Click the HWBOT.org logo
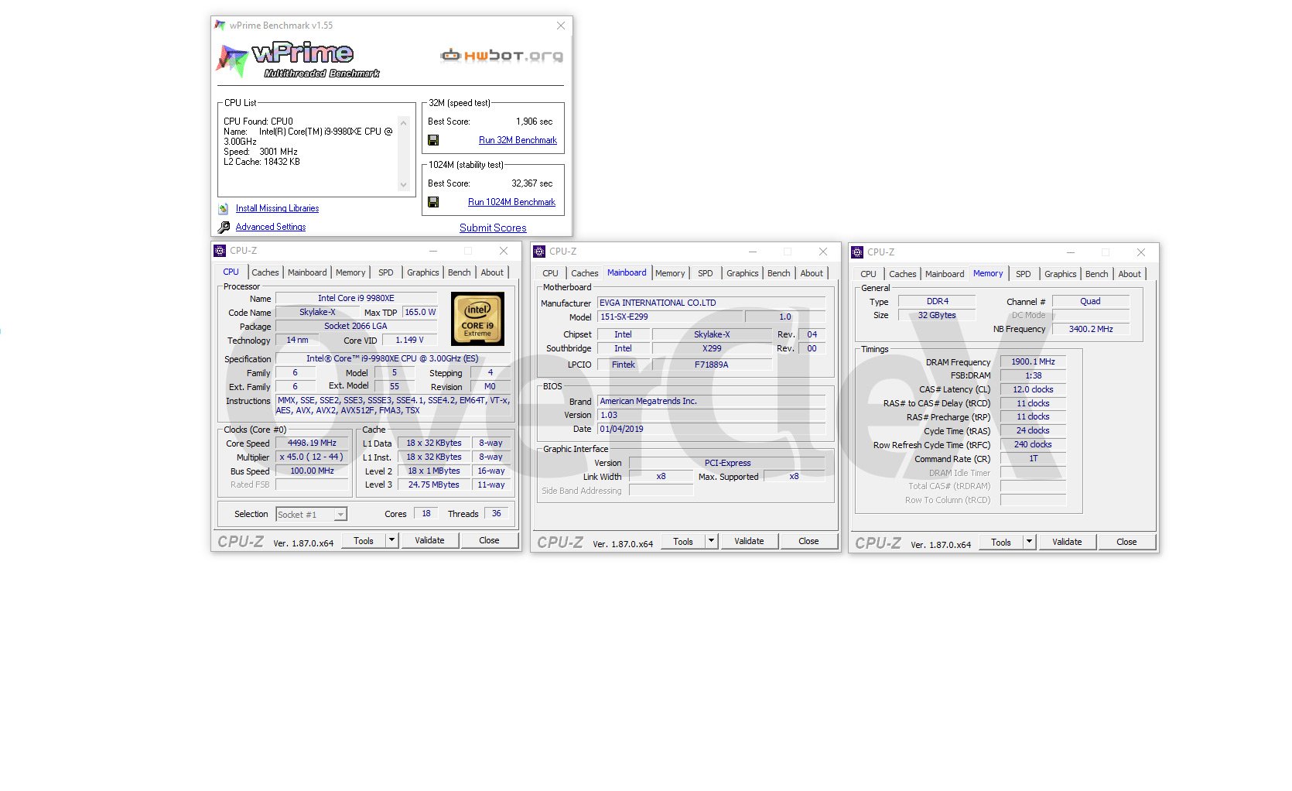Image resolution: width=1292 pixels, height=791 pixels. (501, 56)
